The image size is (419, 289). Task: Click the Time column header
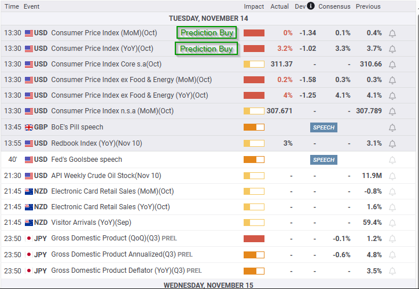[x=12, y=6]
